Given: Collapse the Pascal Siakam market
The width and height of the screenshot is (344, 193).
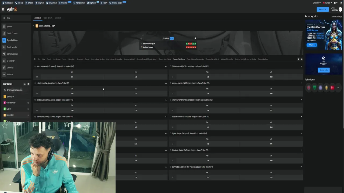Looking at the screenshot, I should click(x=301, y=117).
